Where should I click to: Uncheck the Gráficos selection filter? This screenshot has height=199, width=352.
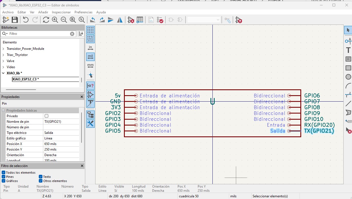point(4,181)
